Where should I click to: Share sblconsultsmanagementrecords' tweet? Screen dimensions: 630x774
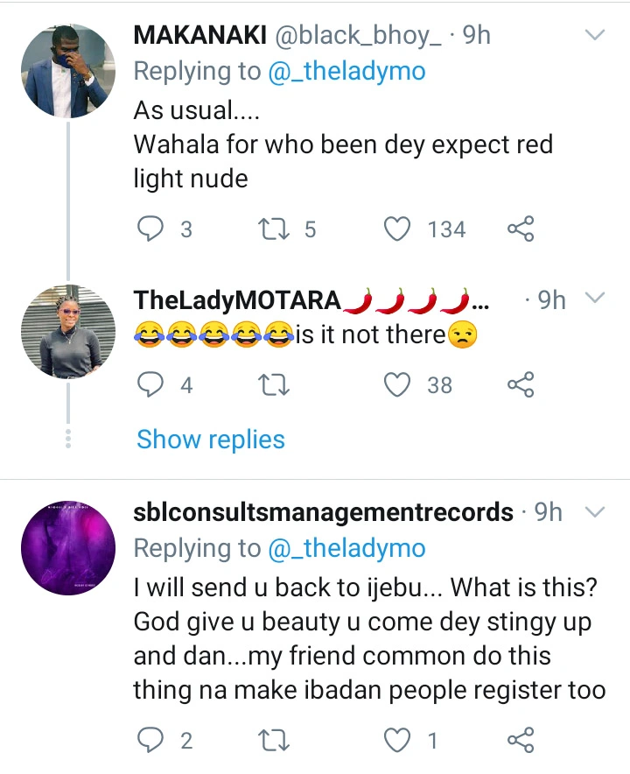tap(520, 741)
